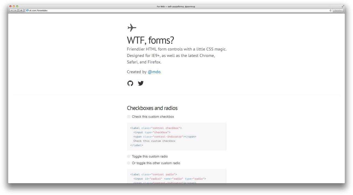Click the 'WTF, forms?' heading

150,40
